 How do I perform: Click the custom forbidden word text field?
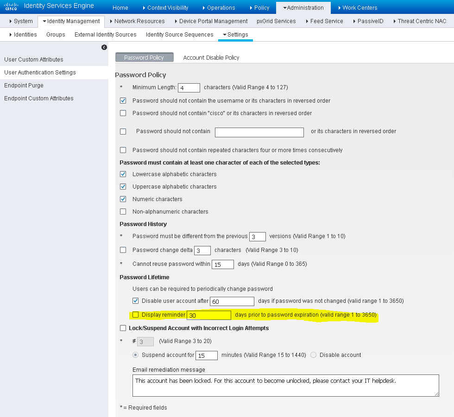(259, 132)
